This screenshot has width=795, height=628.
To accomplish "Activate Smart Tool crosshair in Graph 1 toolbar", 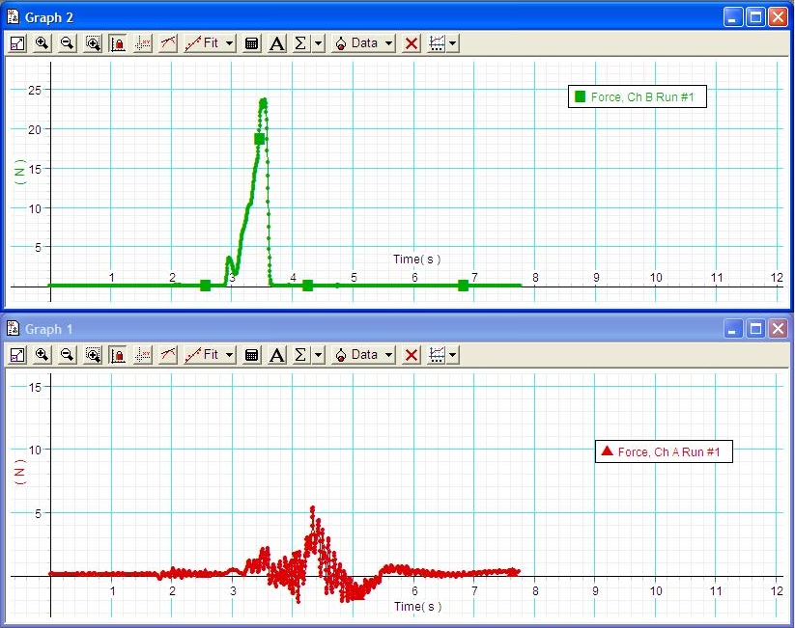I will click(x=143, y=355).
